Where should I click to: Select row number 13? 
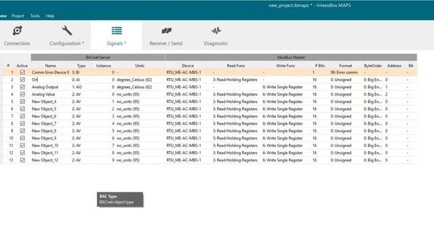click(x=11, y=160)
